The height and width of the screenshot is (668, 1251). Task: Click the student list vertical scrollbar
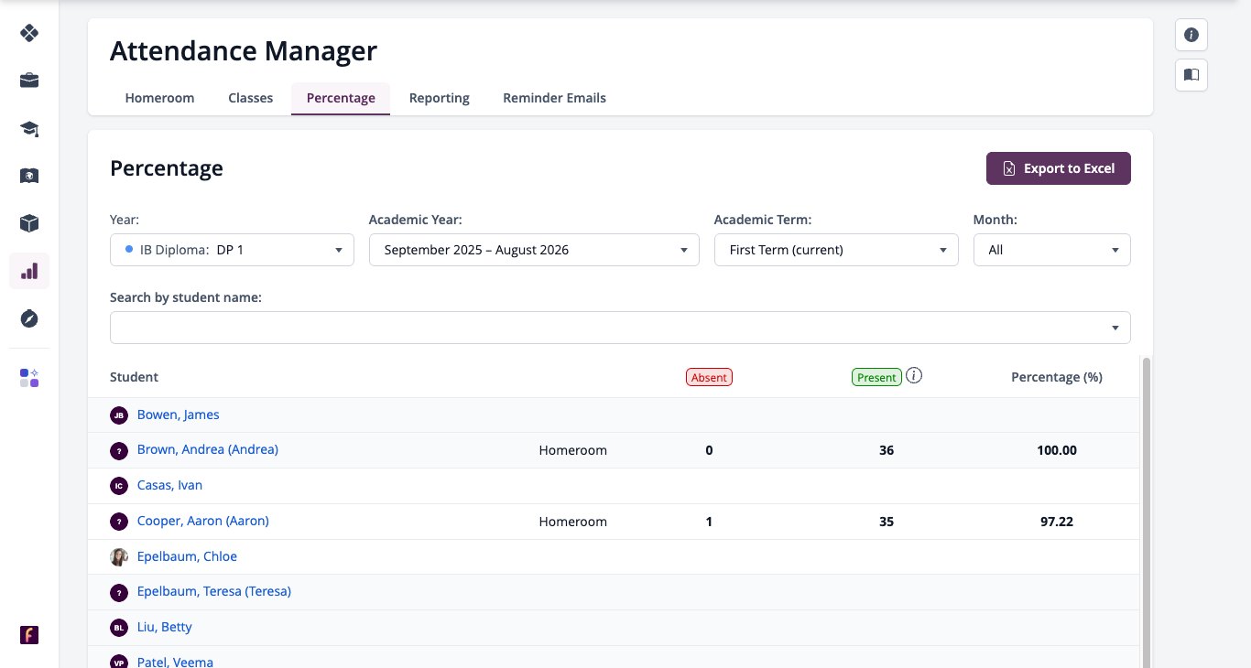pos(1146,512)
